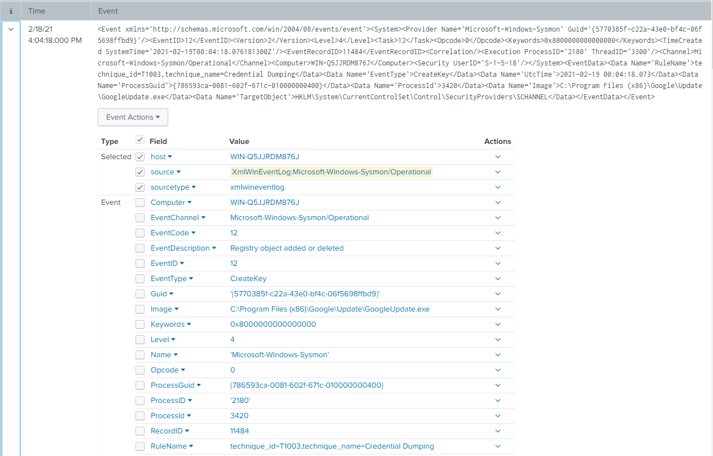Open actions chevron for Keywords row
The image size is (713, 456).
[497, 325]
